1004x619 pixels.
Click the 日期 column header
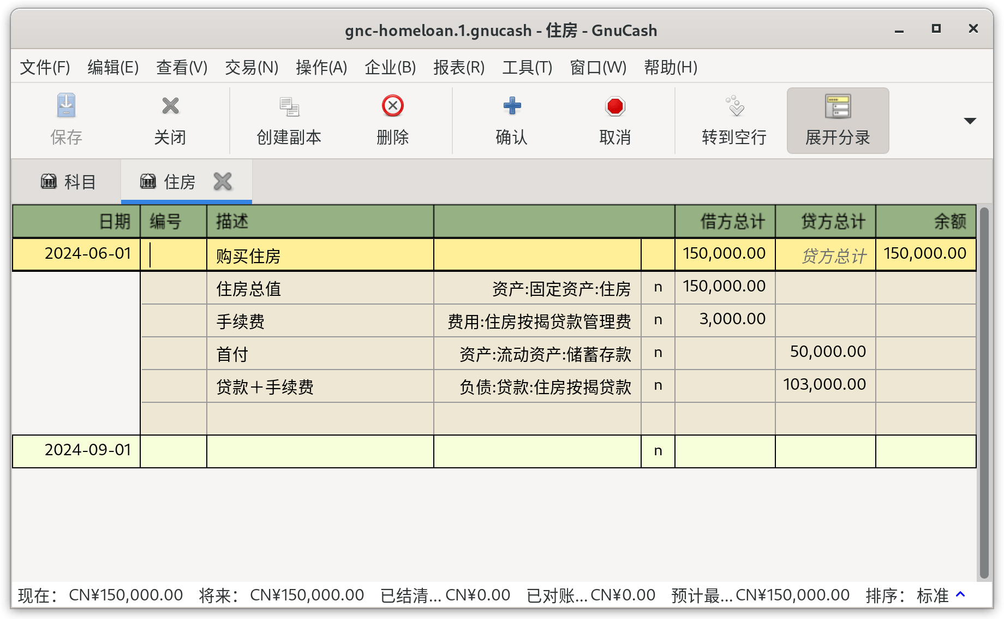(x=76, y=222)
